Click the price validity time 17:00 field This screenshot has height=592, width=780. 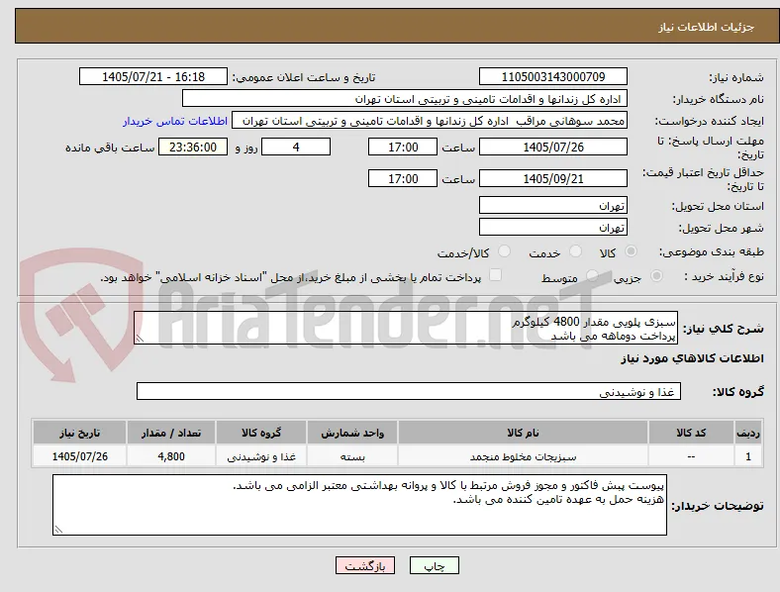[403, 178]
